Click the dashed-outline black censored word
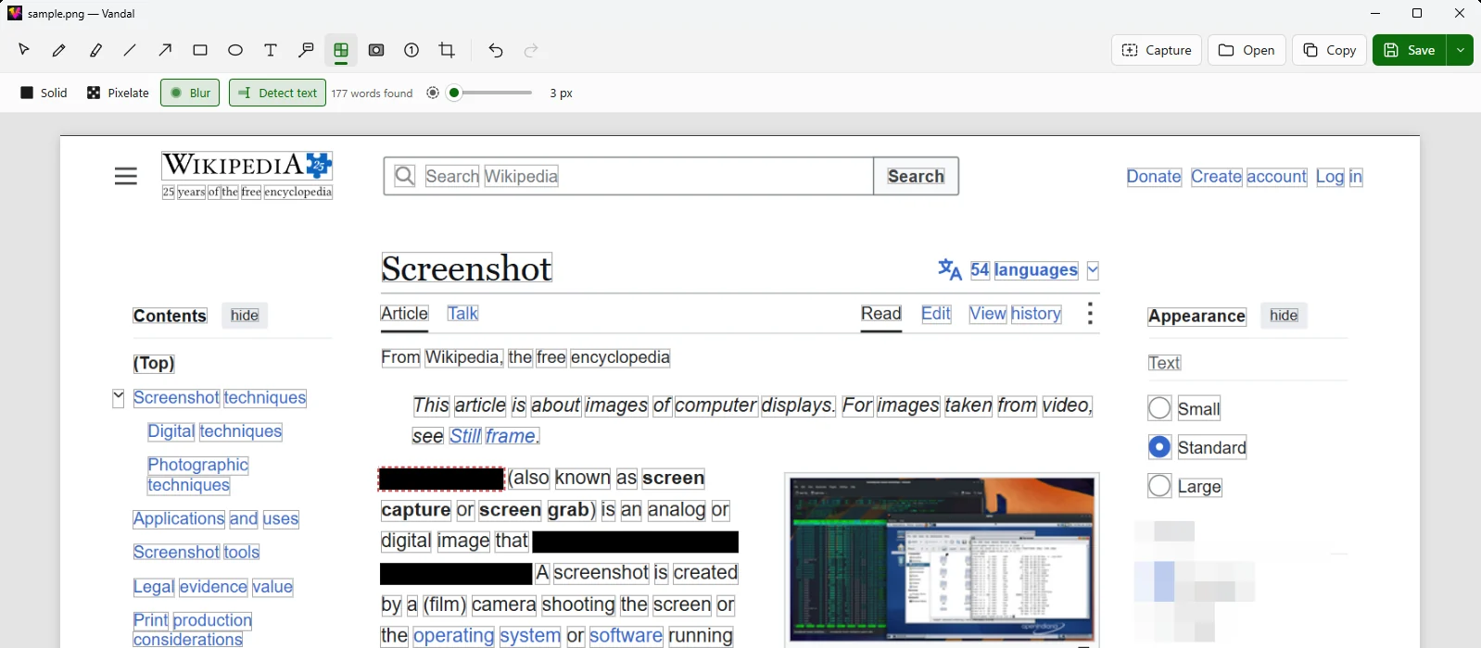The image size is (1481, 648). coord(441,479)
